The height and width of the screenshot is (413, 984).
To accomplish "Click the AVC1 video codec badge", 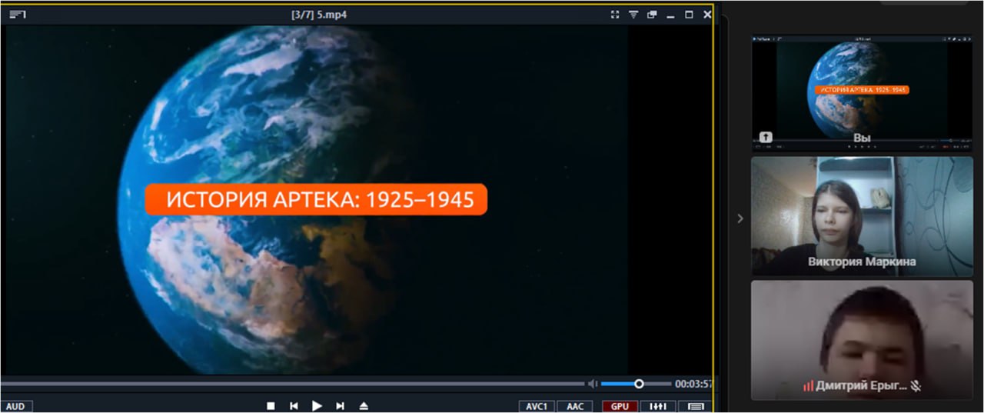I will [537, 406].
